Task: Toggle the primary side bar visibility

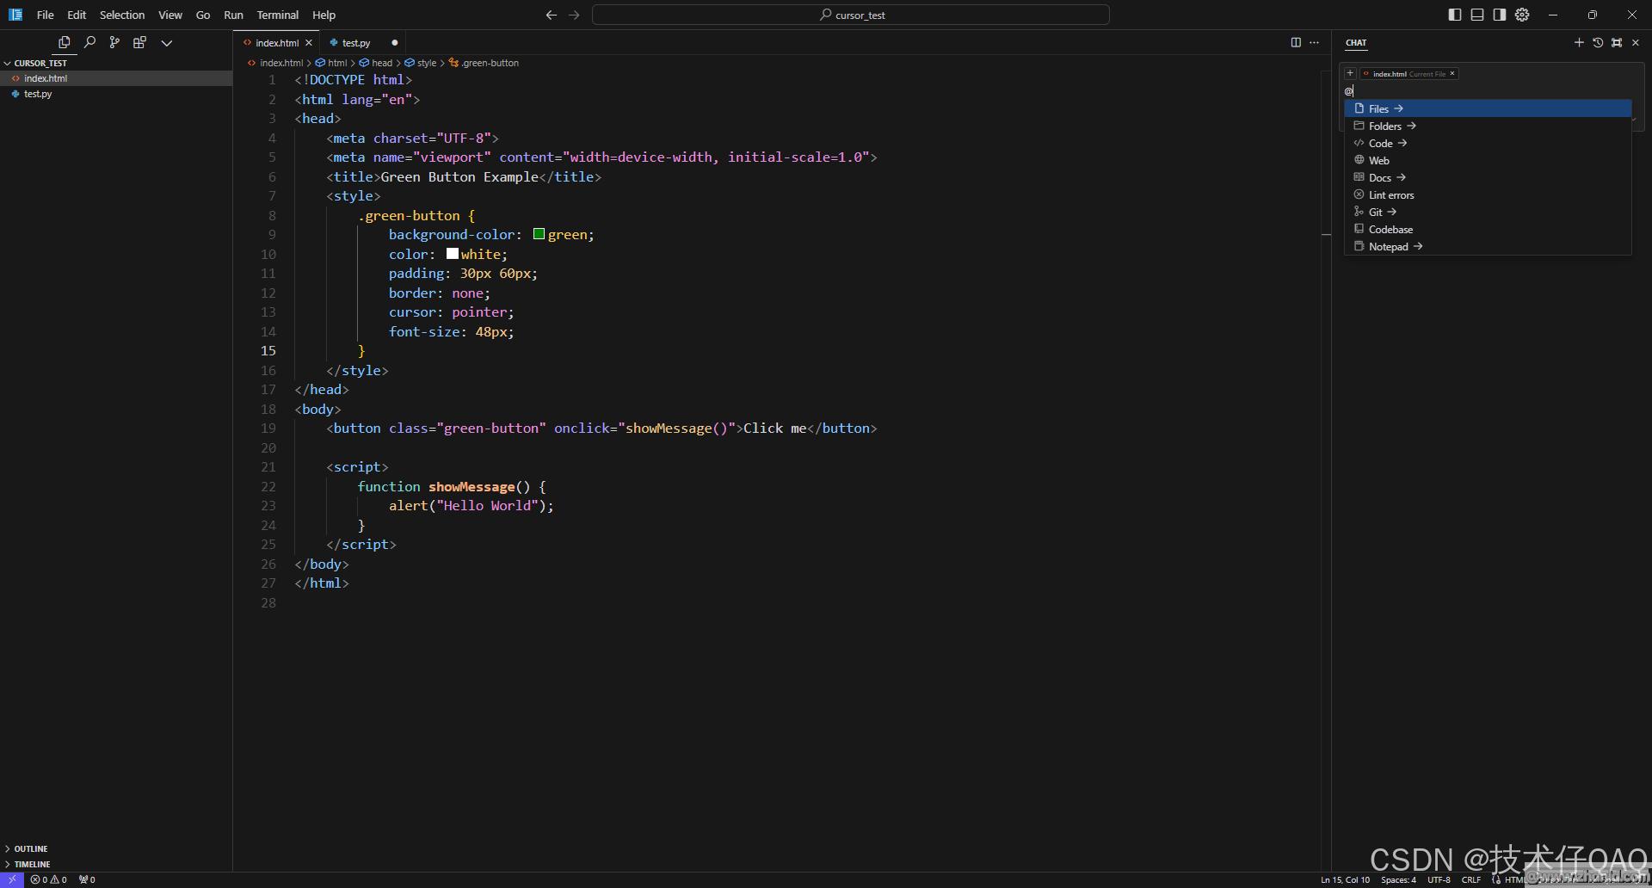Action: [x=1455, y=15]
